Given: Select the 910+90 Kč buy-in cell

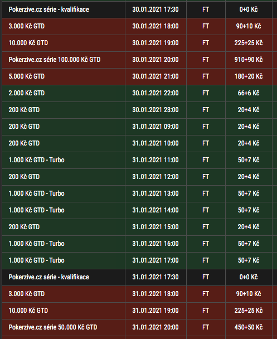Looking at the screenshot, I should click(x=249, y=60).
